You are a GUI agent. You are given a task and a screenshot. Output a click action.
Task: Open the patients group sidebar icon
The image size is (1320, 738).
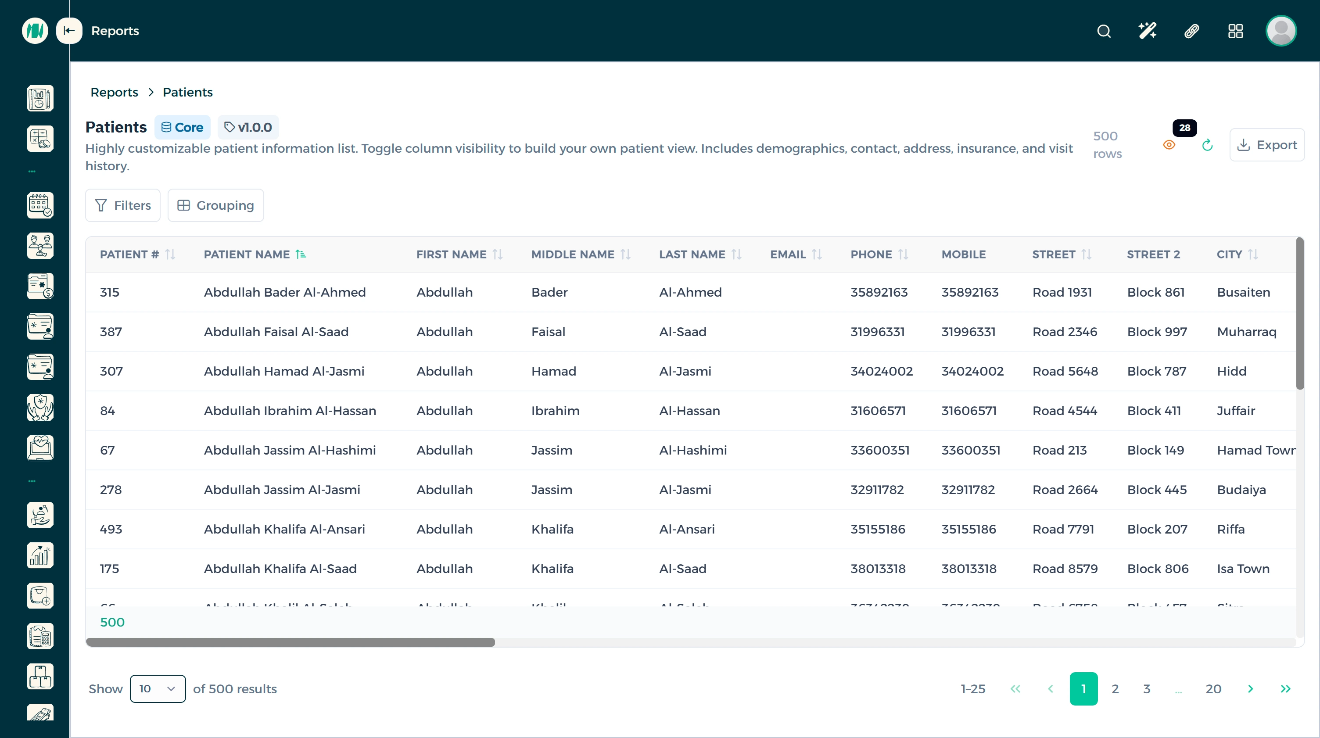pos(40,246)
